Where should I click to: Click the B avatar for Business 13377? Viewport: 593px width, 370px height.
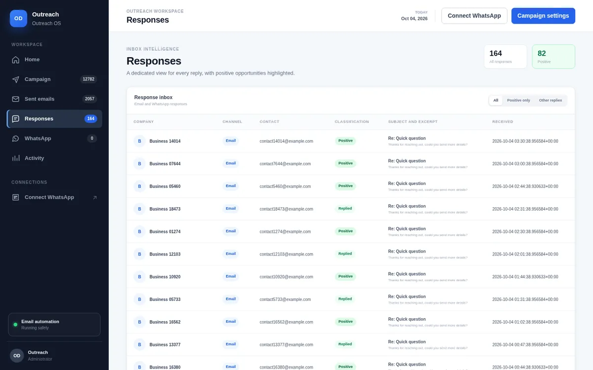tap(139, 345)
